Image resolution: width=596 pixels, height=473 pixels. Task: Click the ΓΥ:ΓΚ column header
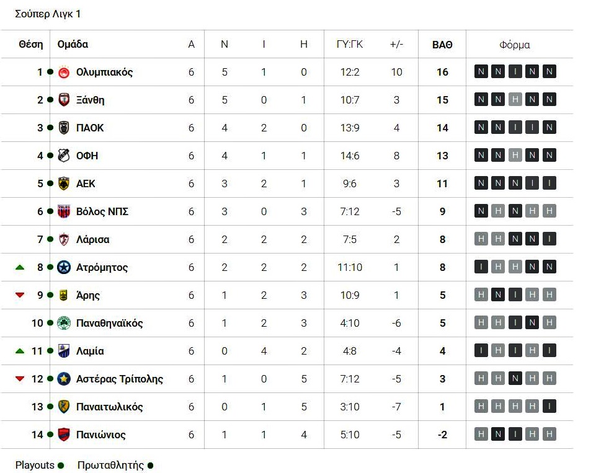pyautogui.click(x=350, y=45)
